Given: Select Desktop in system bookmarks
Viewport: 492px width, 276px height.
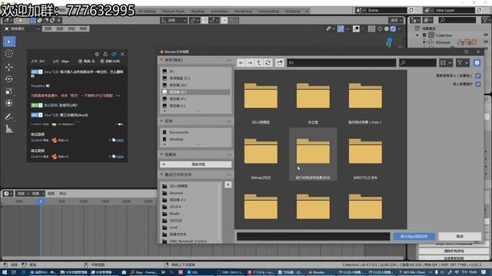Looking at the screenshot, I should coord(176,140).
